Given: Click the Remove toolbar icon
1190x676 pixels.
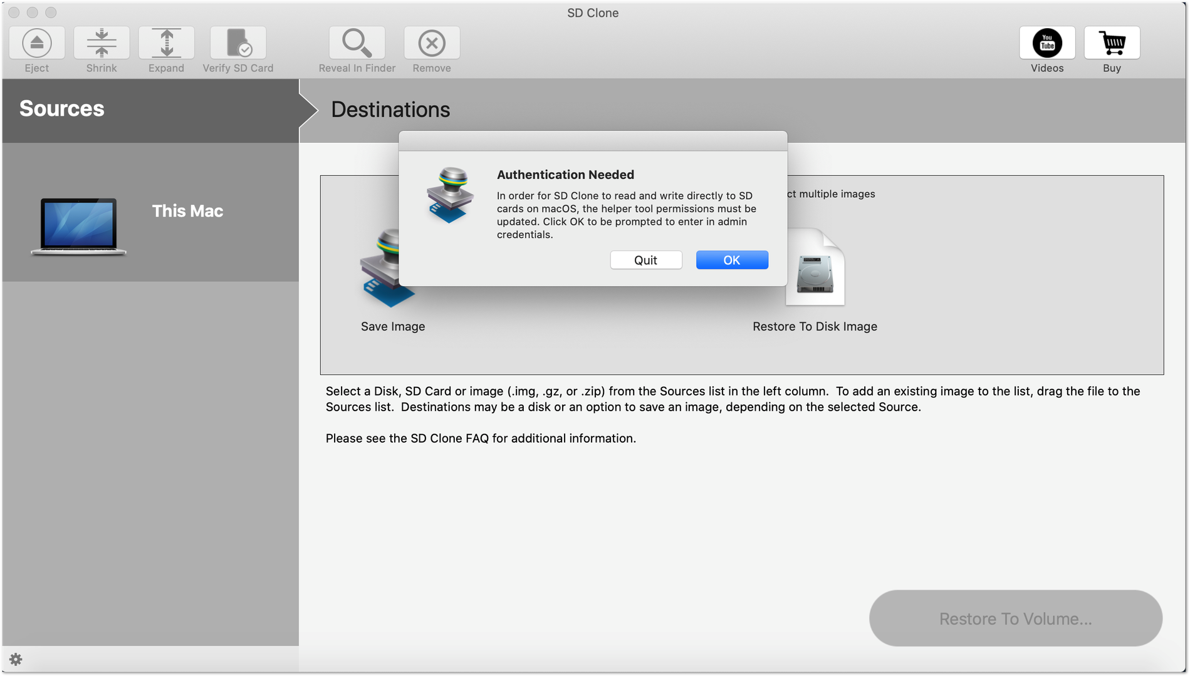Looking at the screenshot, I should 432,43.
